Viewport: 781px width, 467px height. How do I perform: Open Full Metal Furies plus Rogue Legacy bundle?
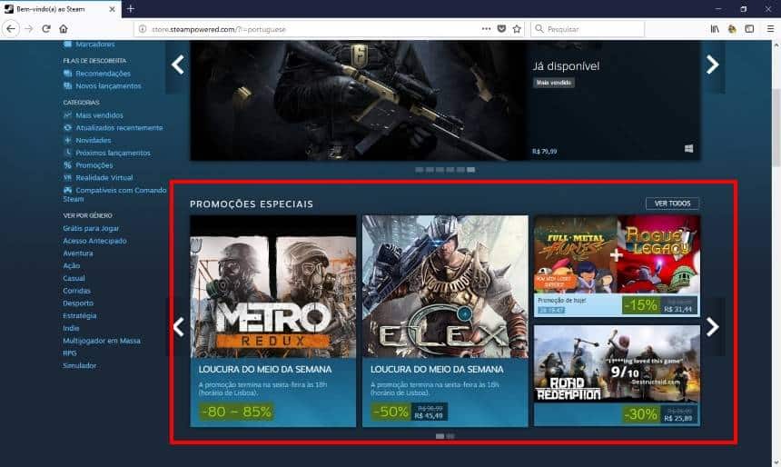tap(618, 266)
